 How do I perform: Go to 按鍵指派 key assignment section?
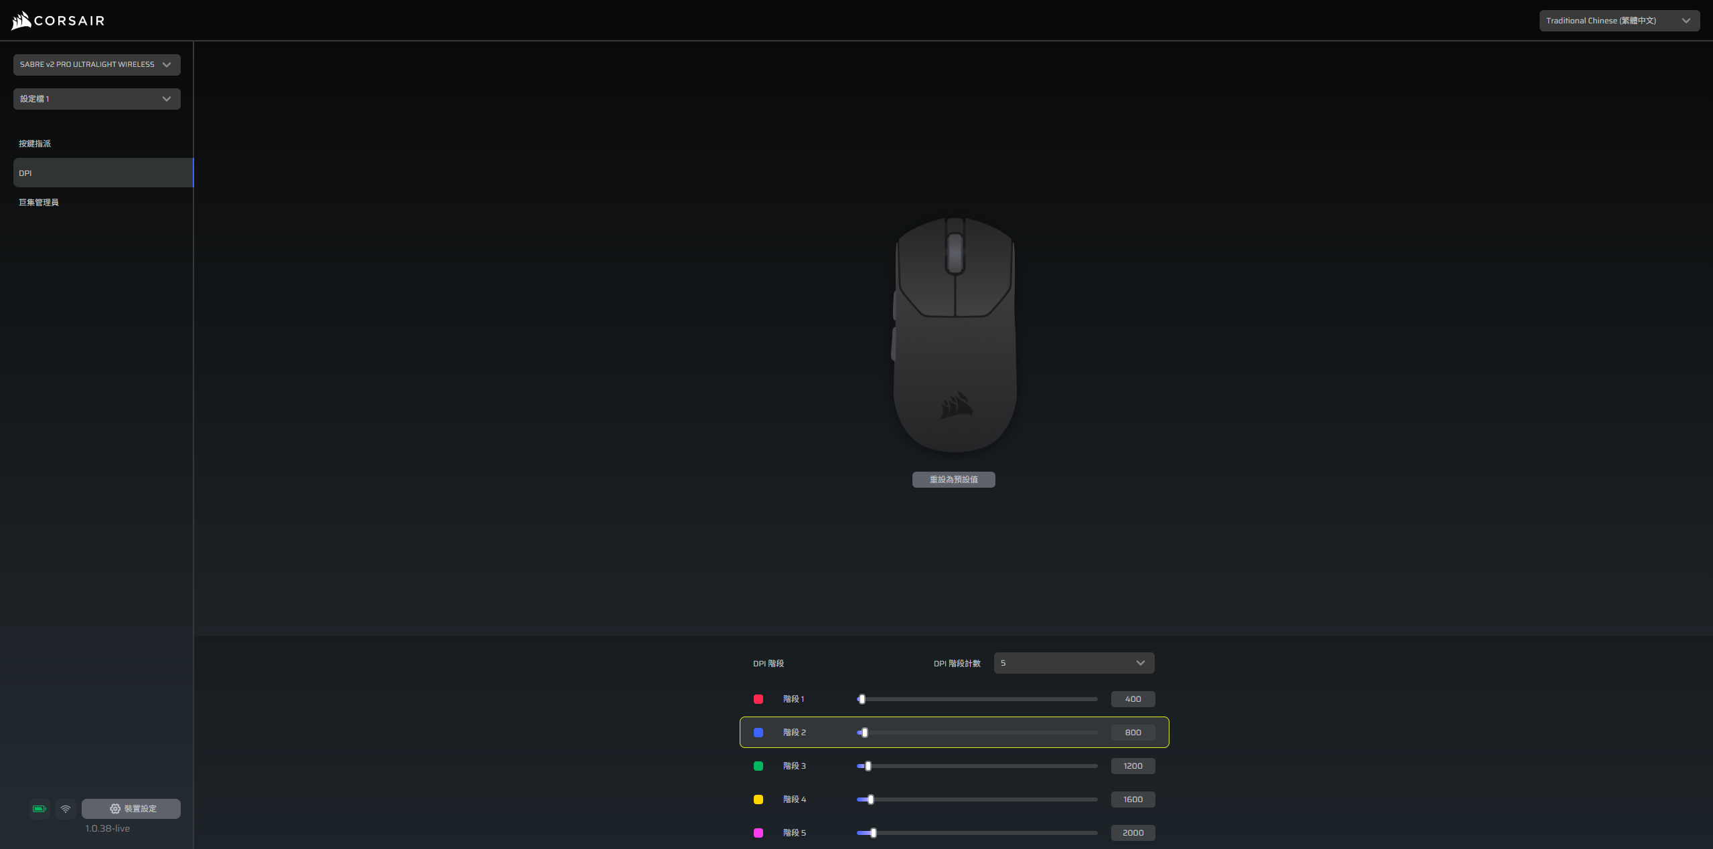click(x=35, y=144)
